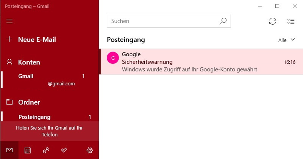Close the Mail window
303x159 pixels.
point(294,6)
